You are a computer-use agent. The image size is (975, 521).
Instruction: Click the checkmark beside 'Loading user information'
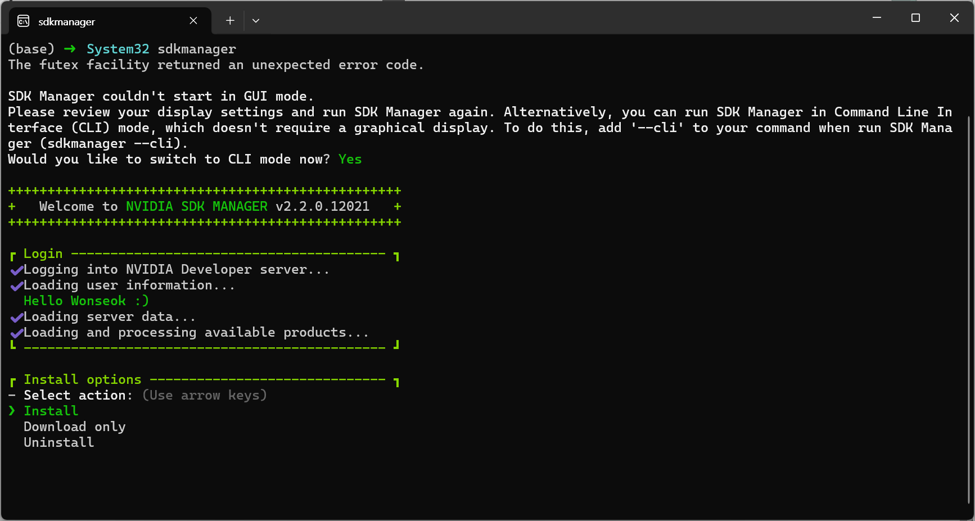coord(17,286)
